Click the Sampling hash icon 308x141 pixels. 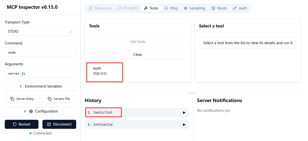click(185, 8)
